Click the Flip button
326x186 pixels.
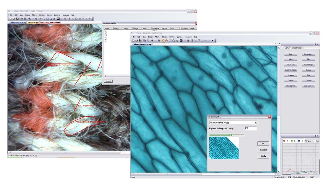pos(308,59)
